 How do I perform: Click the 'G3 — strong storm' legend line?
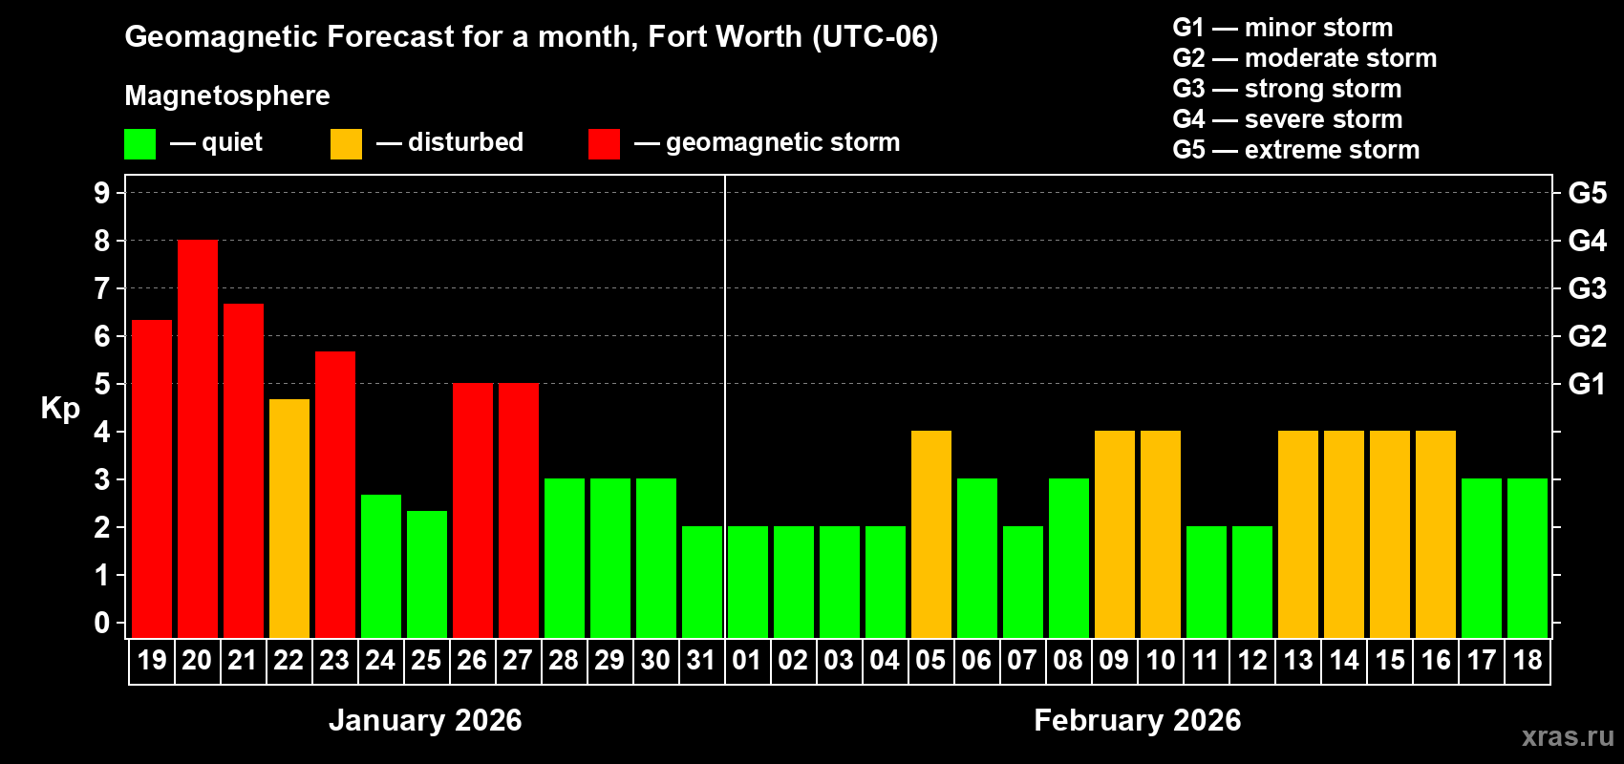tap(1288, 89)
